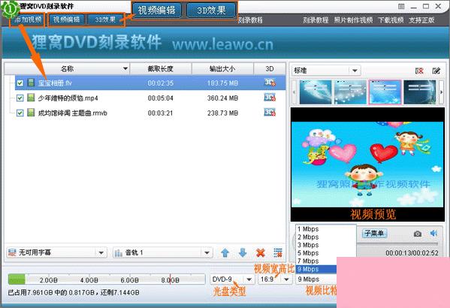
Task: Mute audio with the speaker icon
Action: pos(433,233)
